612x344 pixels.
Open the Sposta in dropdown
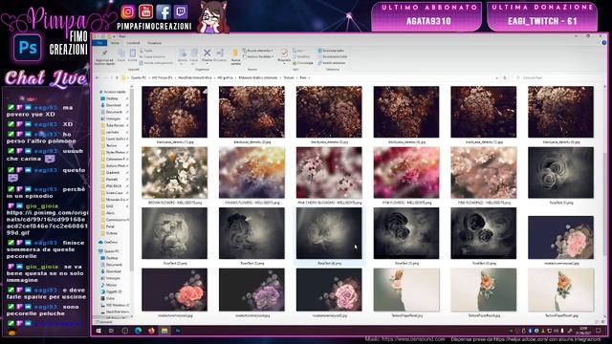click(183, 55)
